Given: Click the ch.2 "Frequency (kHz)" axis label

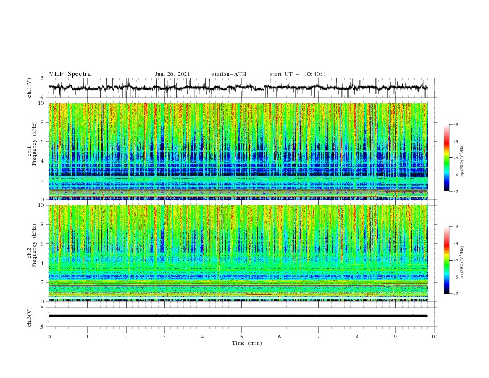Looking at the screenshot, I should click(x=35, y=246).
